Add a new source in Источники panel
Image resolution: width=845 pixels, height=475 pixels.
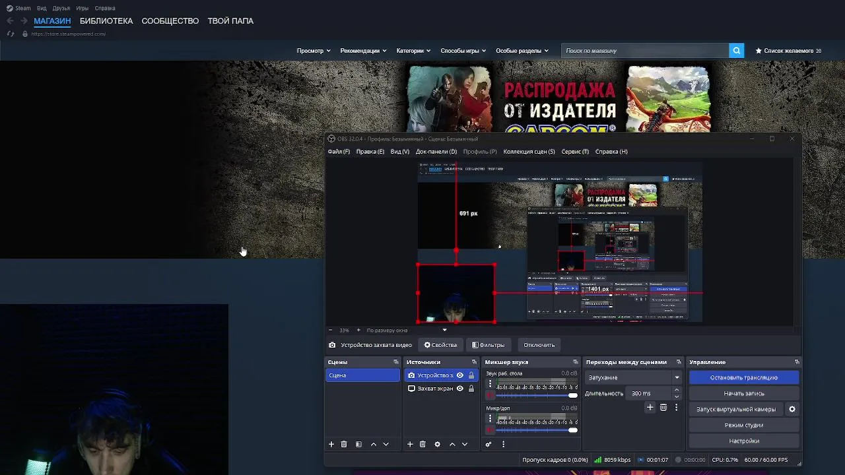coord(410,444)
